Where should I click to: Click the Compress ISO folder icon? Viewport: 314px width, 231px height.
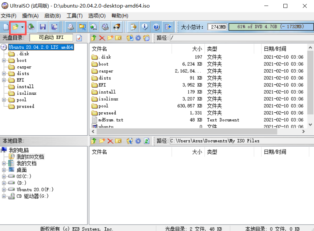click(82, 27)
